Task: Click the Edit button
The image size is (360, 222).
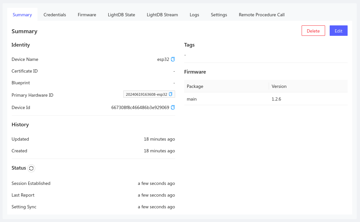Action: click(x=338, y=31)
